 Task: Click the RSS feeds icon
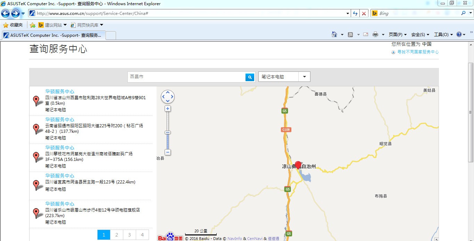click(x=350, y=34)
